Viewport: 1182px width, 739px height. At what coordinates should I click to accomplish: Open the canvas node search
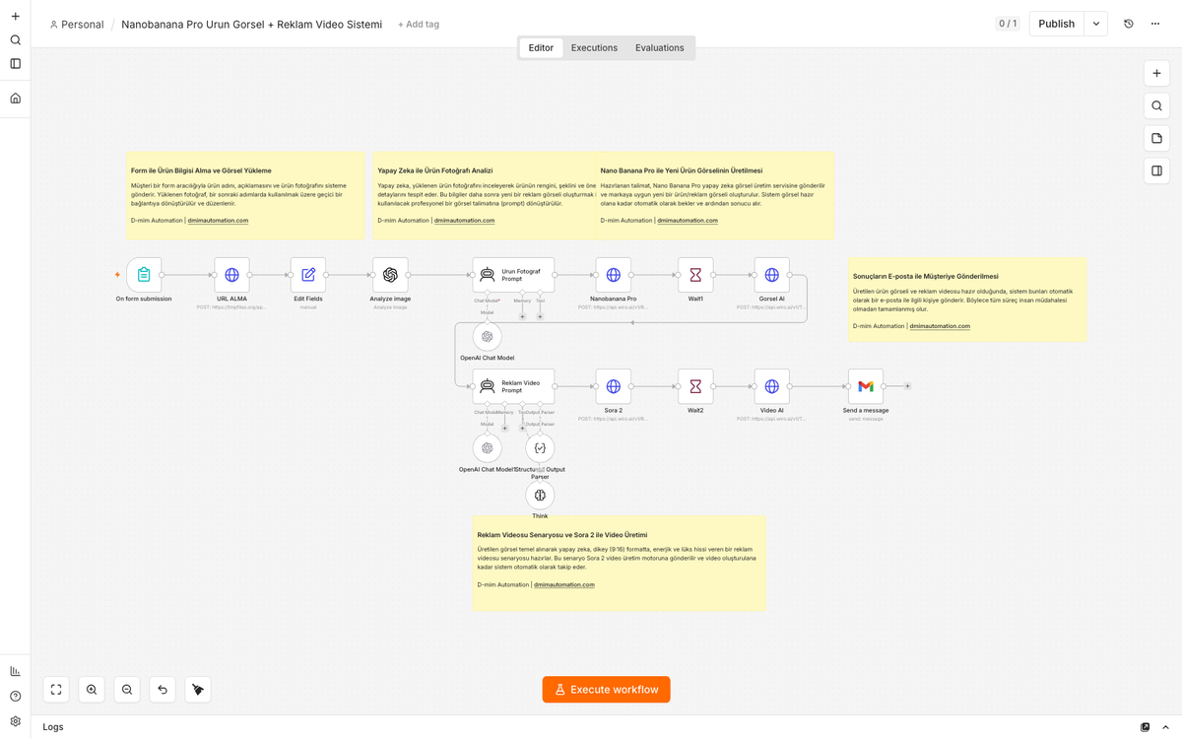pyautogui.click(x=1156, y=106)
